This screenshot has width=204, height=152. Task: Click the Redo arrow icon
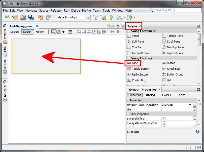48,17
